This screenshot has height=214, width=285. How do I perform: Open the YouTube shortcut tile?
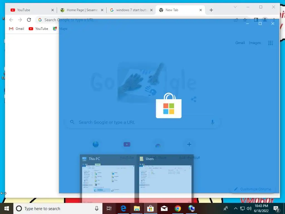(x=127, y=149)
